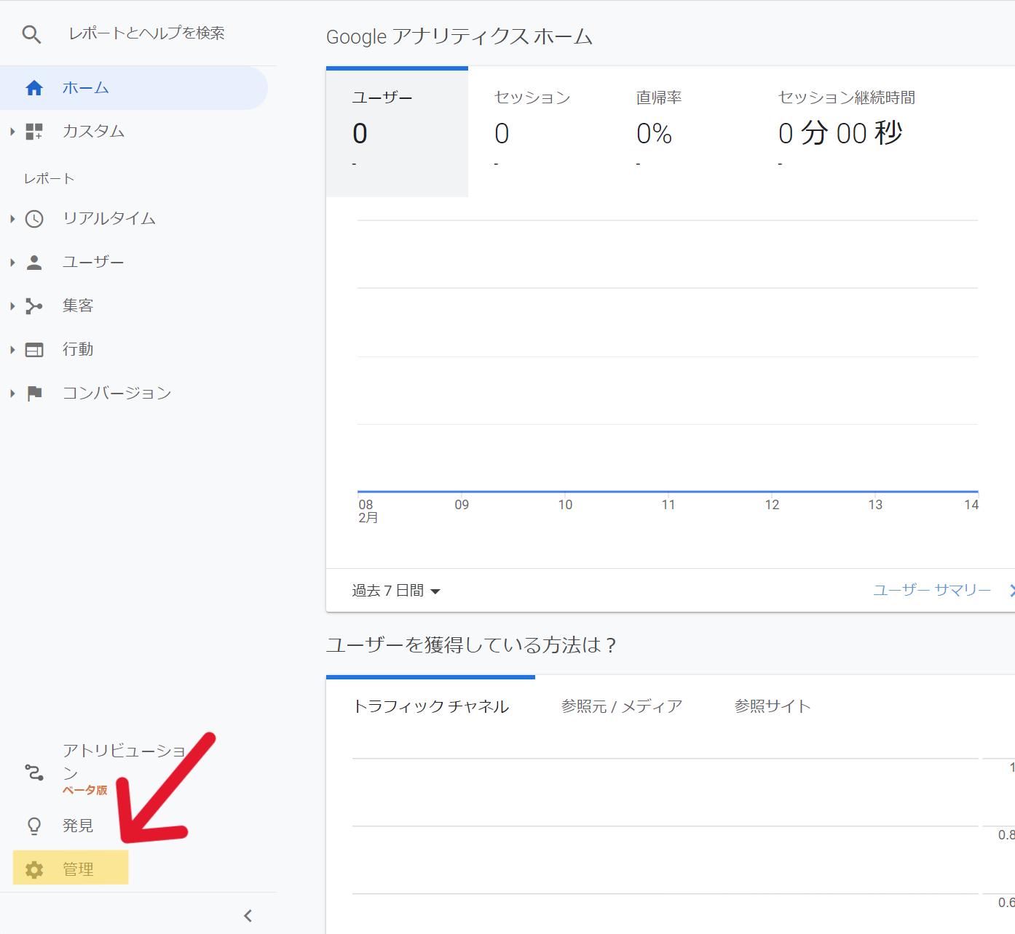Click chart date label 11
The width and height of the screenshot is (1015, 934).
pyautogui.click(x=668, y=505)
